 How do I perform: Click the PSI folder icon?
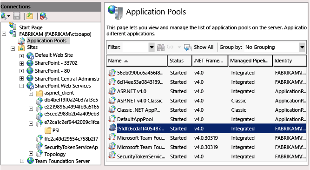click(x=48, y=130)
